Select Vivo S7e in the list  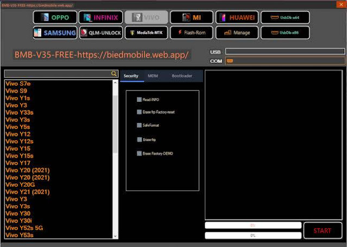(x=18, y=83)
